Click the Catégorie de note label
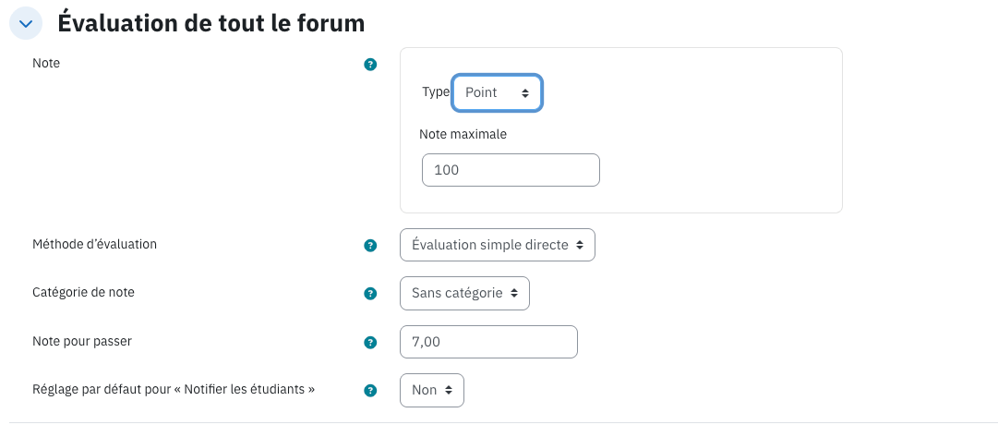998x425 pixels. pos(83,292)
